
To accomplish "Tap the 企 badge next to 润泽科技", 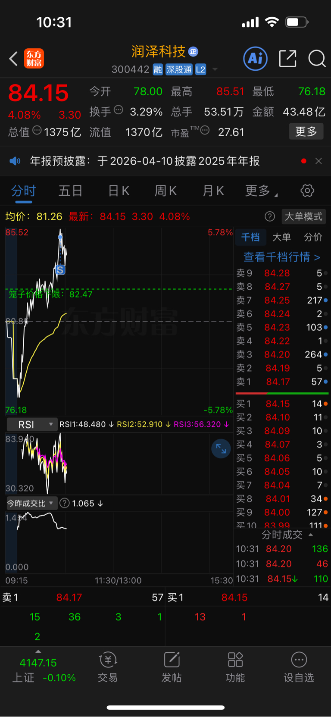I will pos(194,52).
